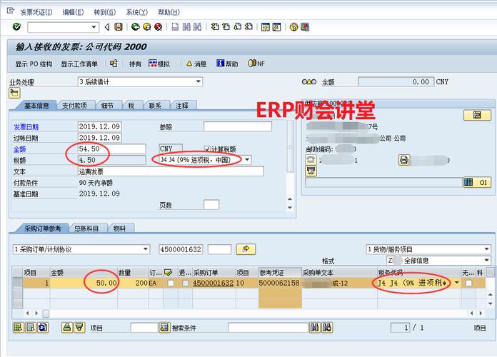This screenshot has height=357, width=497.
Task: Click the Save disk icon in toolbar
Action: pyautogui.click(x=119, y=27)
